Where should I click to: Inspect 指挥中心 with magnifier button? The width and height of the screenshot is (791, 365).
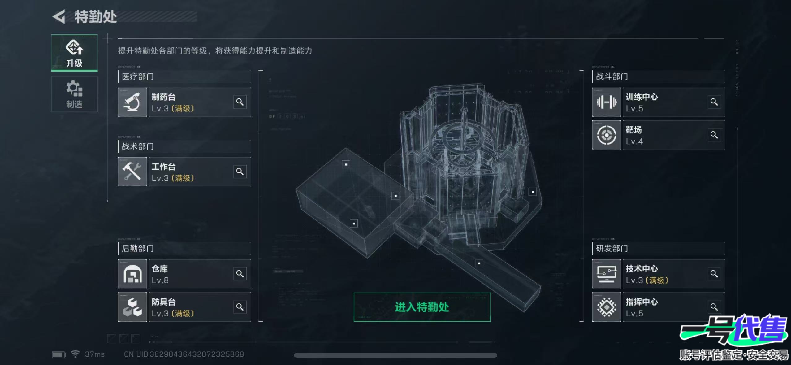(714, 307)
